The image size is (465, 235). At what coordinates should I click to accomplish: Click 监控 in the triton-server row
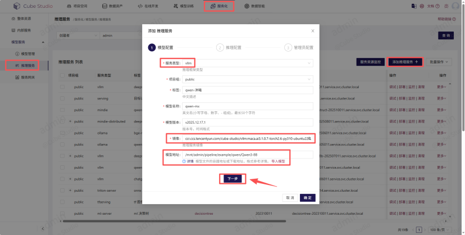412,191
